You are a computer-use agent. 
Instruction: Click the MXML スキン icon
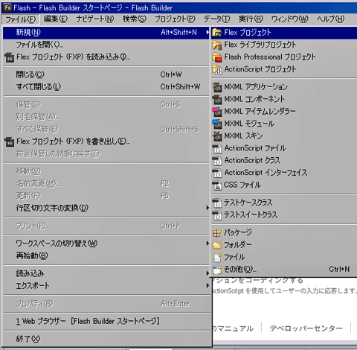[x=217, y=136]
